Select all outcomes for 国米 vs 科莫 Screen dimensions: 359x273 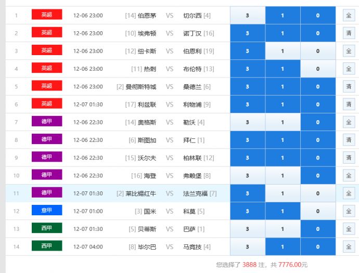click(349, 211)
